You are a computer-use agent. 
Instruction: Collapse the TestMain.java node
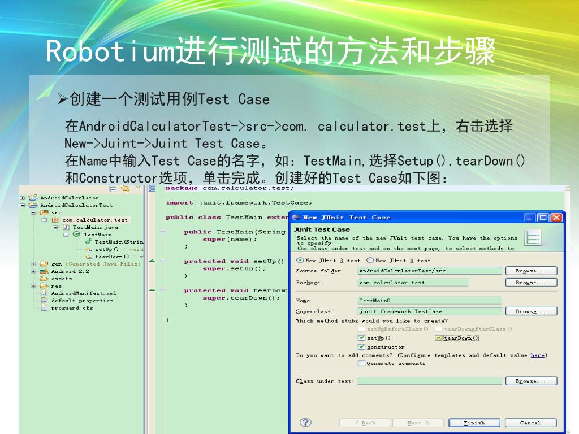(55, 227)
